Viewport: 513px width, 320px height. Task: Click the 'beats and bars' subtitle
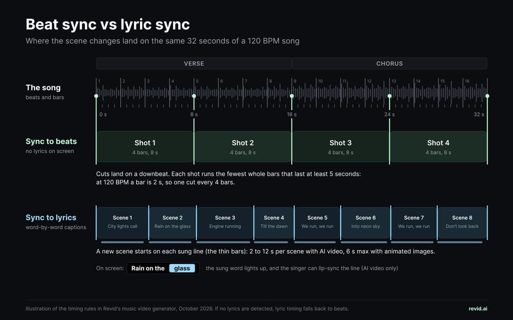tap(45, 97)
